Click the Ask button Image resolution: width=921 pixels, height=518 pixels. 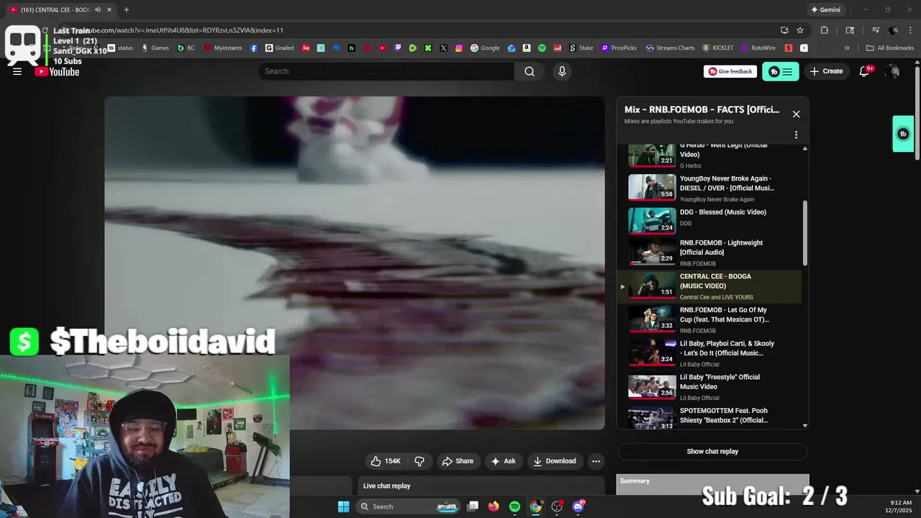(x=503, y=461)
